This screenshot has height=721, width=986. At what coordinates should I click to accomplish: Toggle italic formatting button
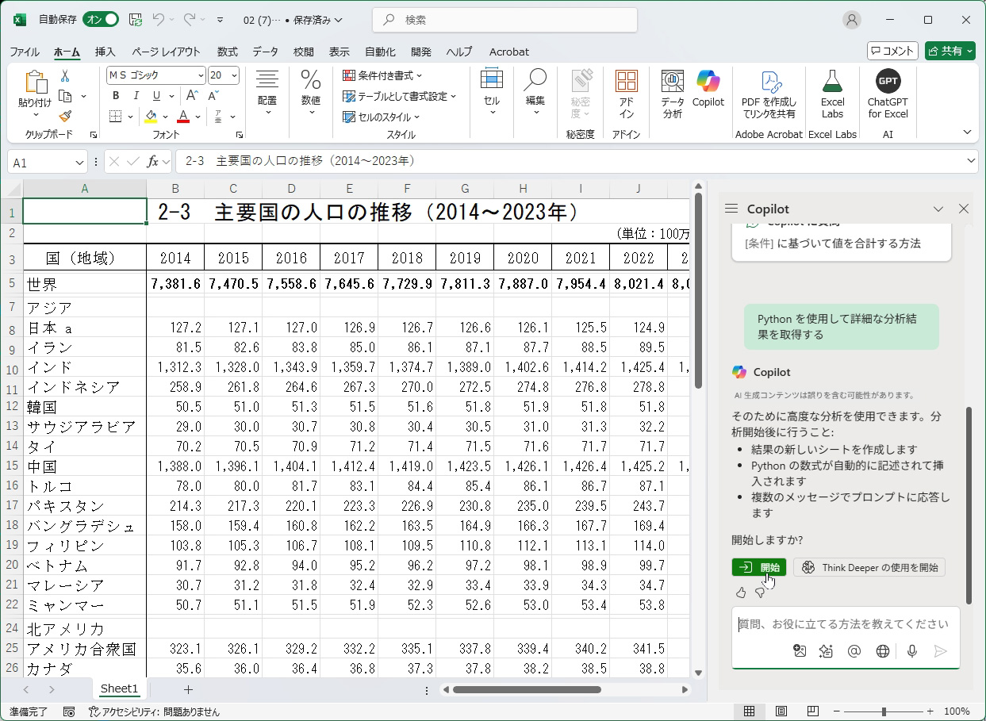[x=136, y=96]
